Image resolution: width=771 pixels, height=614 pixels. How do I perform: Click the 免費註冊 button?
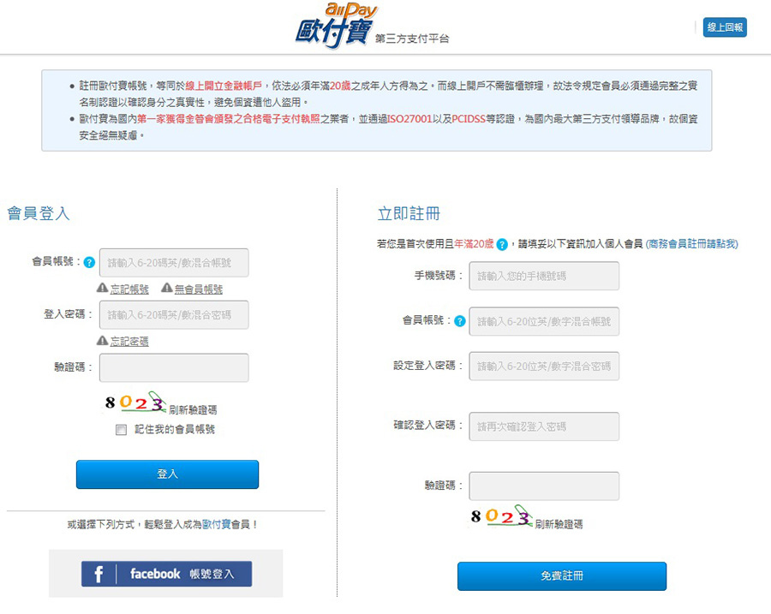[562, 576]
